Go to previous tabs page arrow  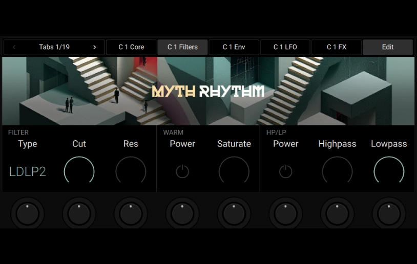(x=14, y=47)
